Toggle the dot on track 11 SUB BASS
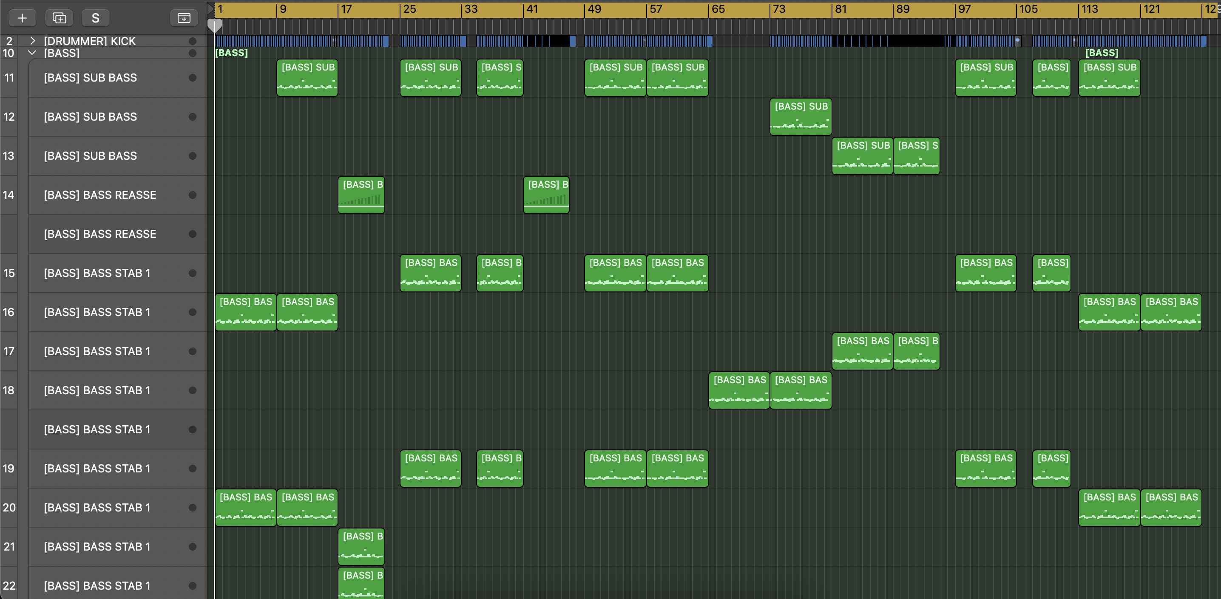The image size is (1221, 599). 193,78
